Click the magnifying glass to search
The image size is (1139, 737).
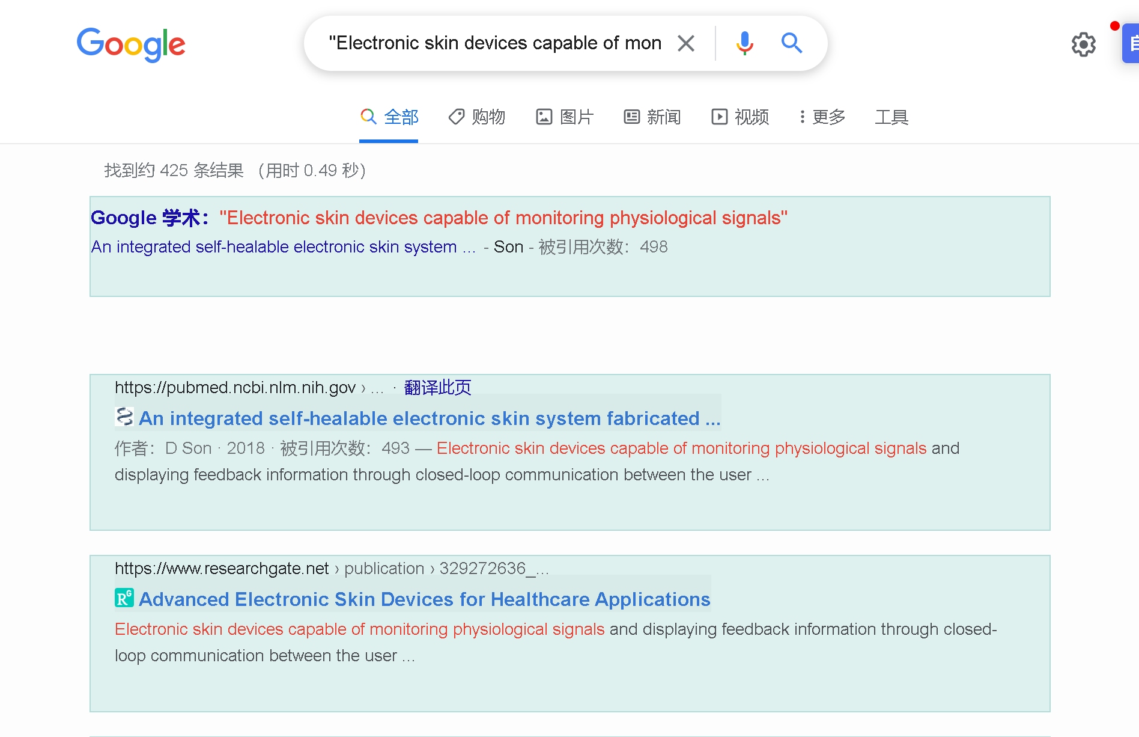click(x=791, y=43)
